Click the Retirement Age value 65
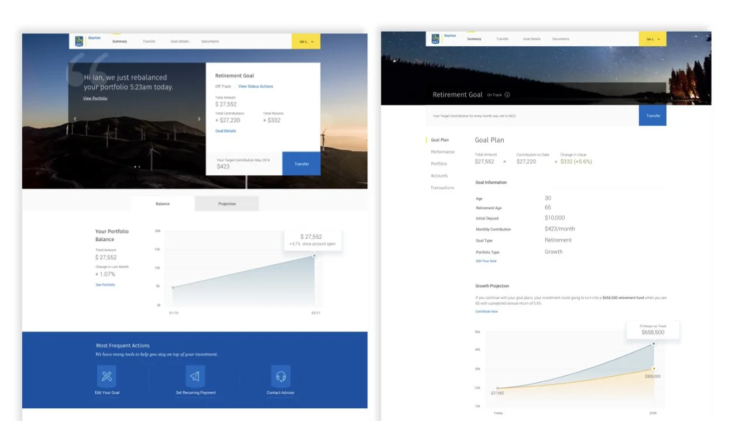Image resolution: width=749 pixels, height=421 pixels. (548, 208)
